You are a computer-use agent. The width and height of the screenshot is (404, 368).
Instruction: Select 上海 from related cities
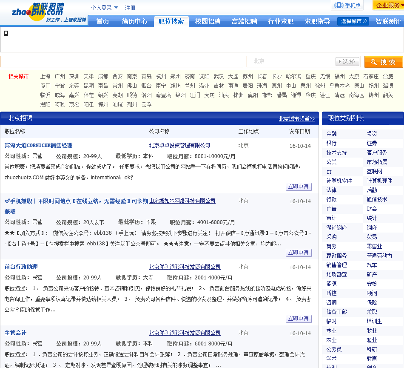tap(45, 76)
